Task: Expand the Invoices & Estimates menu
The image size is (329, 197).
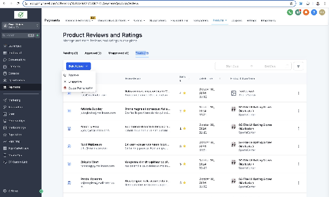Action: (x=79, y=21)
